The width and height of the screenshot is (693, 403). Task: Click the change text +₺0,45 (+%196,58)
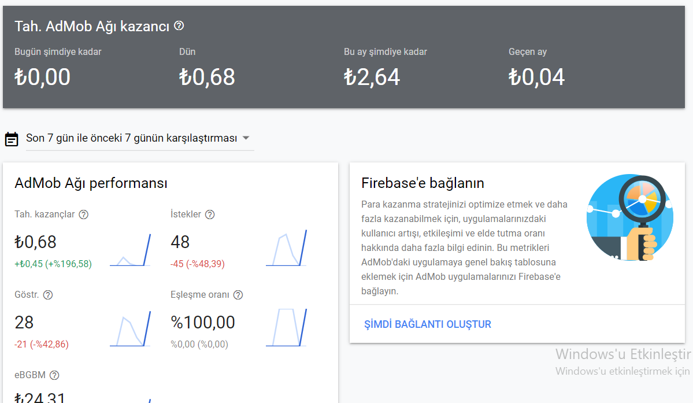pos(53,264)
